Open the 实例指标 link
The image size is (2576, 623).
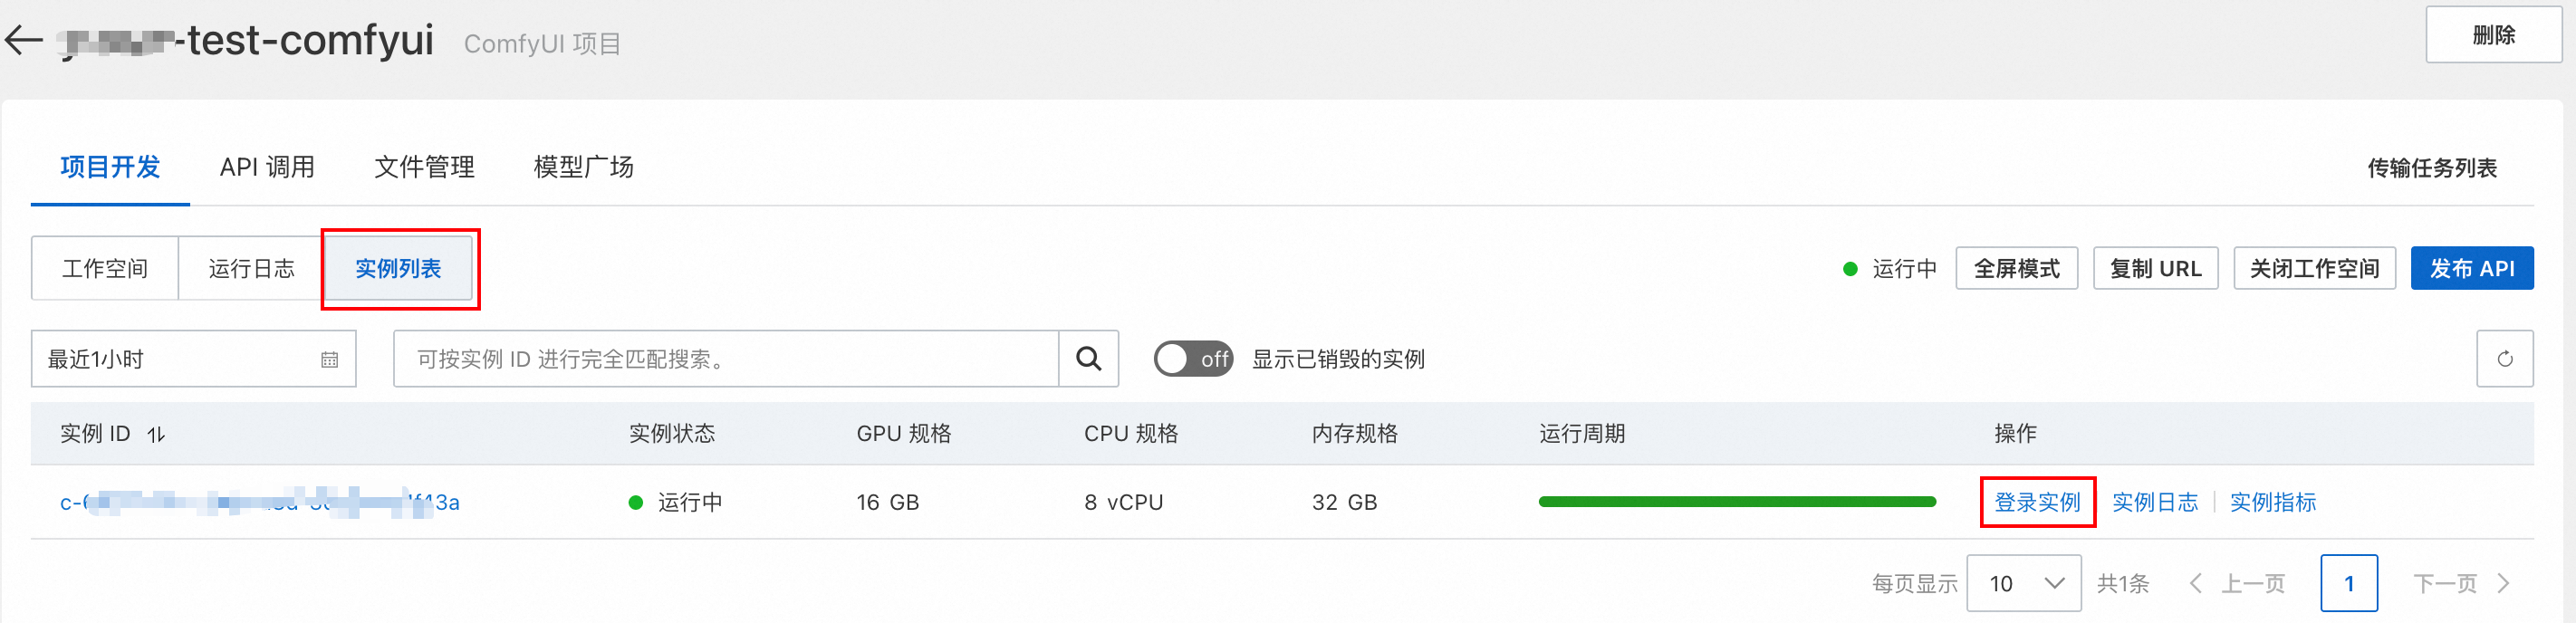[x=2273, y=502]
